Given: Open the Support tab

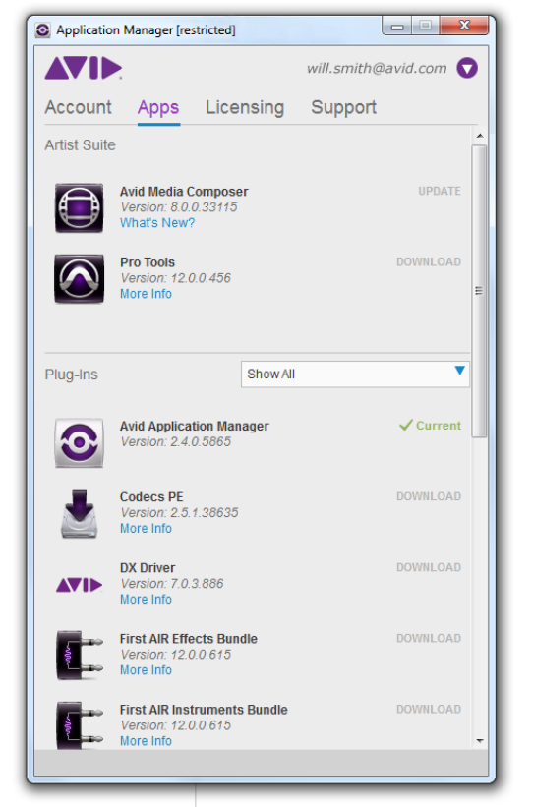Looking at the screenshot, I should 343,107.
